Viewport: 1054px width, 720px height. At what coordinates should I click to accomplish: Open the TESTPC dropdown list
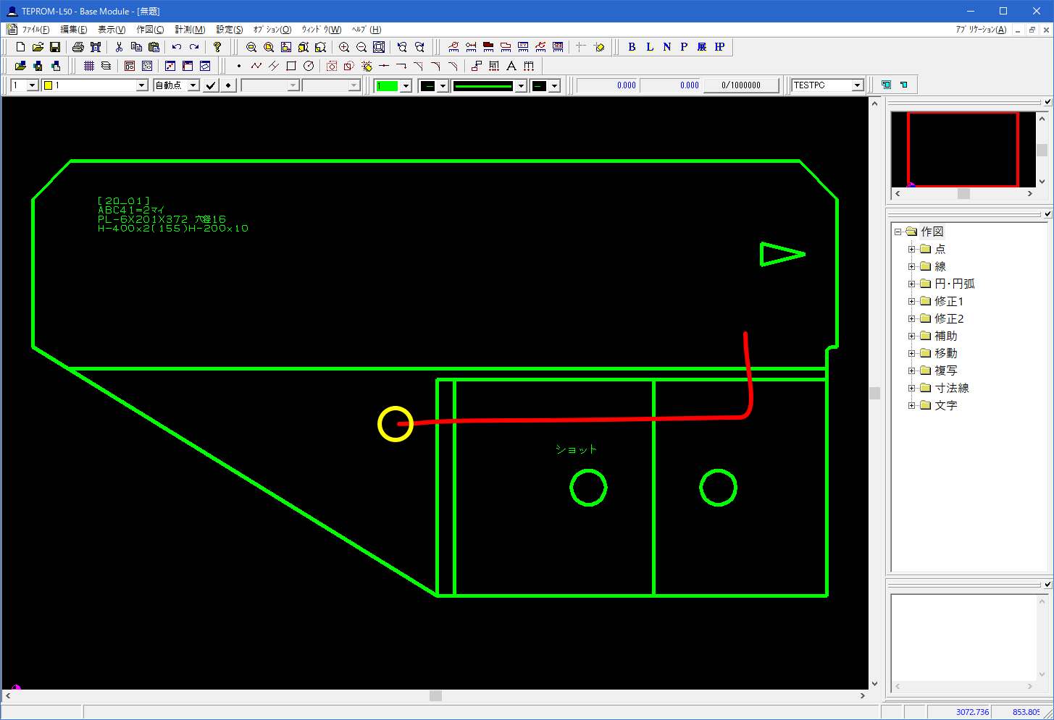[857, 85]
